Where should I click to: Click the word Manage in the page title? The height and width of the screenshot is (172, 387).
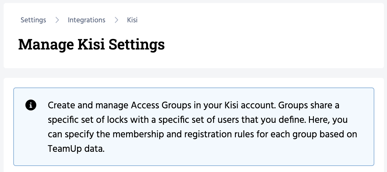coord(46,44)
